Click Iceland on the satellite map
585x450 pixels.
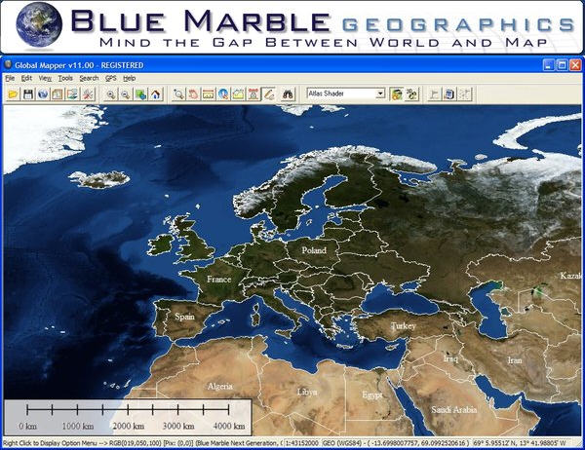[100, 179]
